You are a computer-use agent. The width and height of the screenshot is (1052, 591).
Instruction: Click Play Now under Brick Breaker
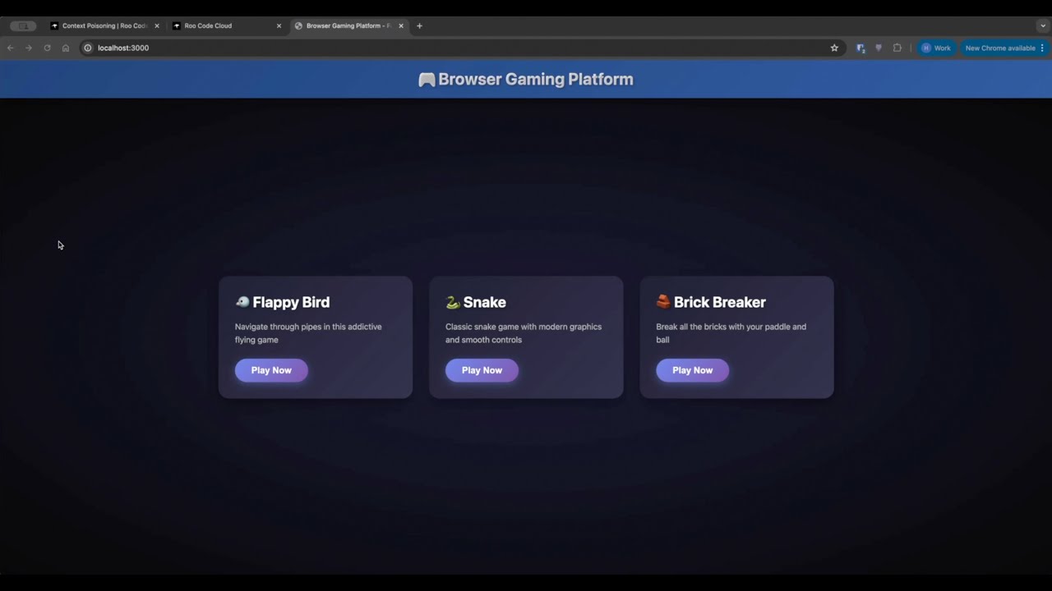click(692, 370)
